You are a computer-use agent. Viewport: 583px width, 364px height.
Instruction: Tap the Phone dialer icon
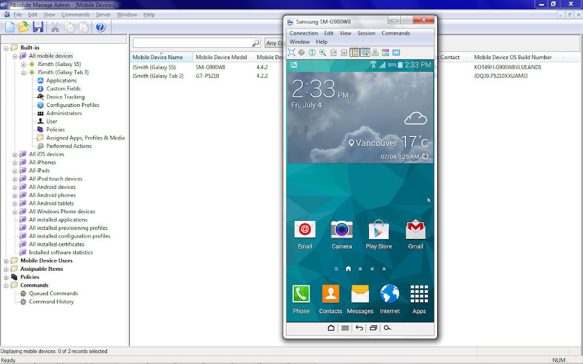click(301, 299)
